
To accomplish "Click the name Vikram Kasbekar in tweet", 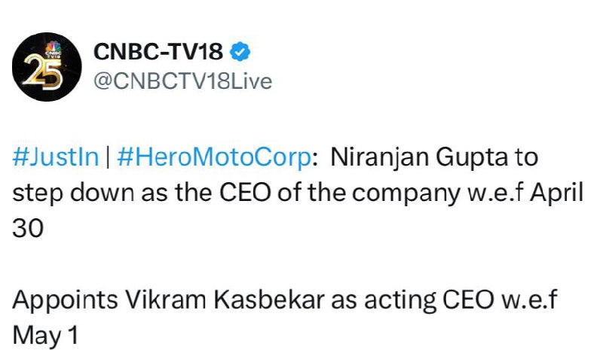I will pyautogui.click(x=225, y=300).
